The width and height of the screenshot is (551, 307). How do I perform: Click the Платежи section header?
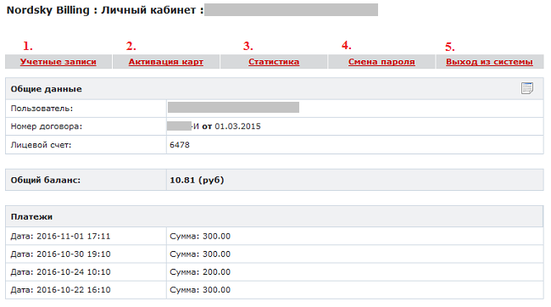point(31,216)
